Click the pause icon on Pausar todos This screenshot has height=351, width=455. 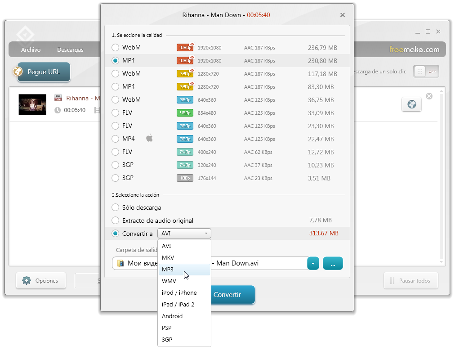[x=393, y=280]
